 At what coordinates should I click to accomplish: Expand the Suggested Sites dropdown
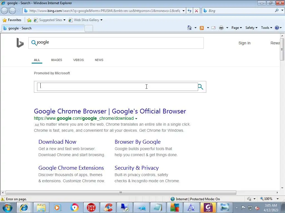pyautogui.click(x=65, y=20)
